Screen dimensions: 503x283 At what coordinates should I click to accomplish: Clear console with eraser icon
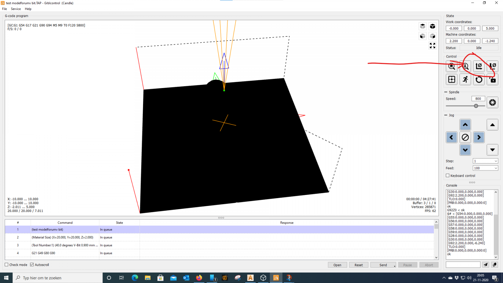click(x=495, y=265)
